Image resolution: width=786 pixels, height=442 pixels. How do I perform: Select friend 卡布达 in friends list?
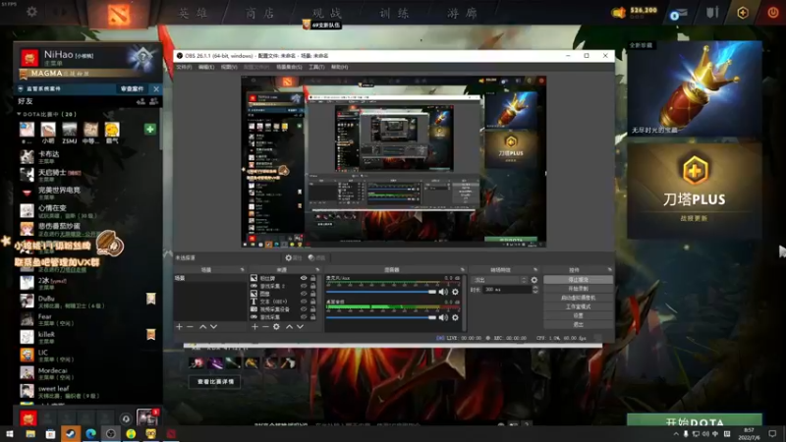90,157
